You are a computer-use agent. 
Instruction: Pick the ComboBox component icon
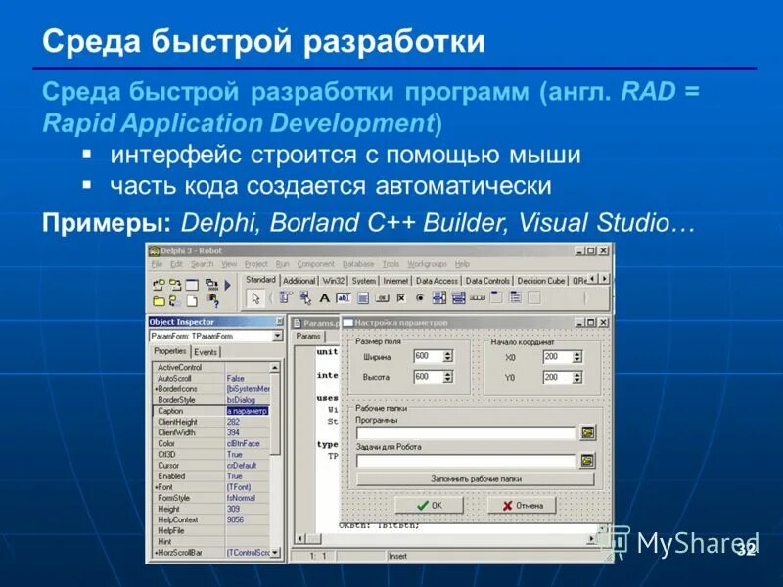(x=458, y=298)
